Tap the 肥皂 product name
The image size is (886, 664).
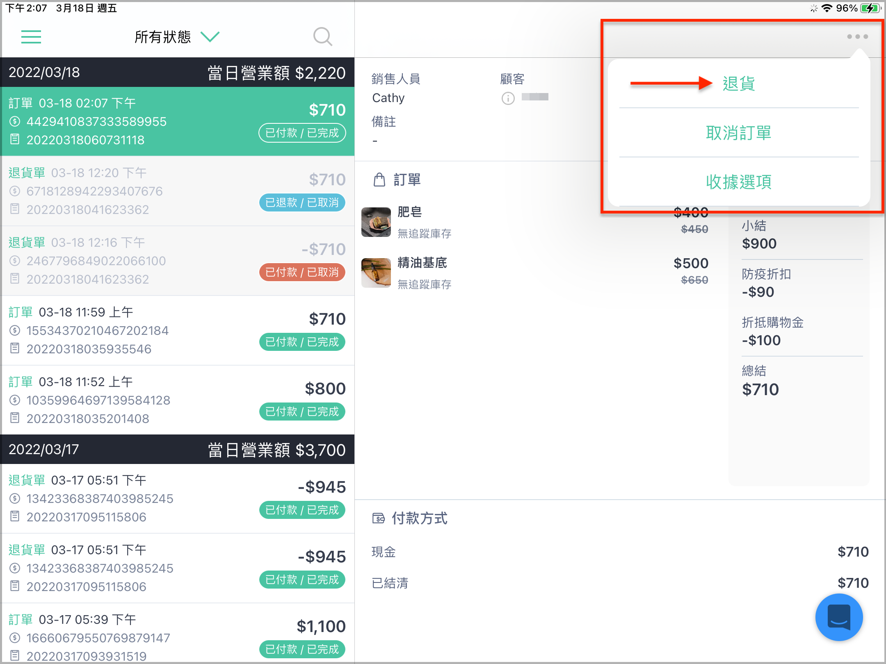point(409,212)
